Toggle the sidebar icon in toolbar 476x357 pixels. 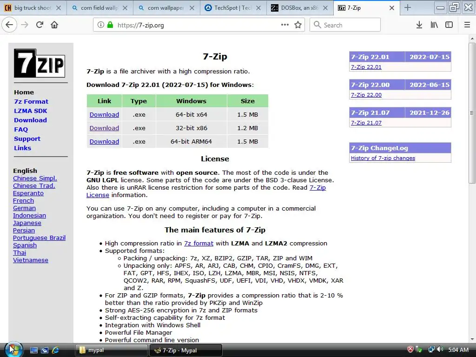(449, 25)
